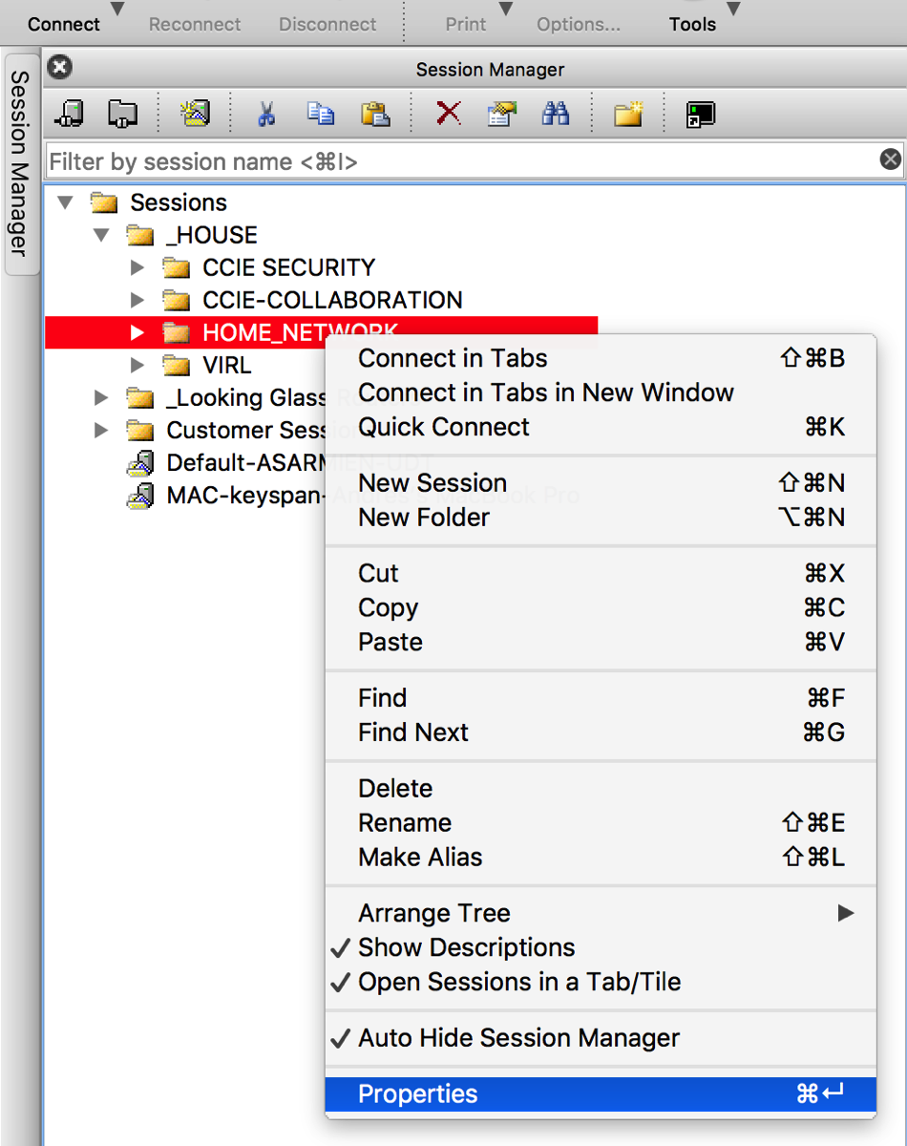Toggle Open Sessions in a Tab/Tile
This screenshot has width=907, height=1146.
coord(518,982)
